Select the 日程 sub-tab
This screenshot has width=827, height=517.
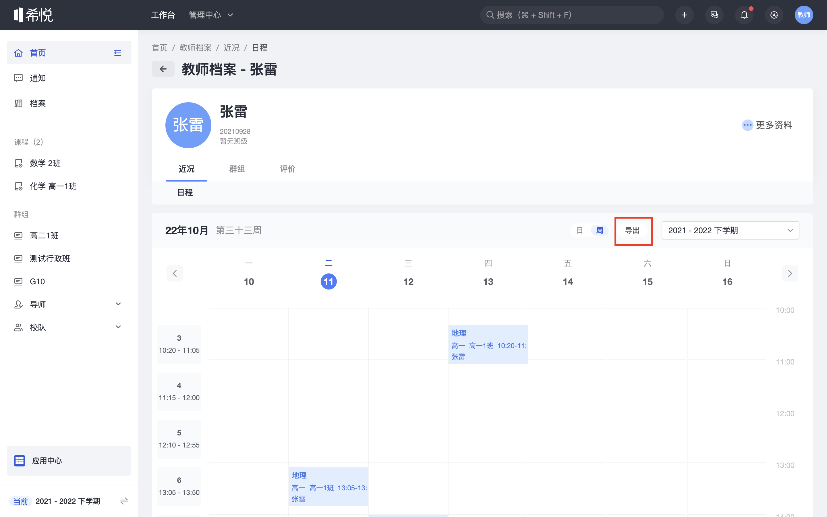(185, 192)
